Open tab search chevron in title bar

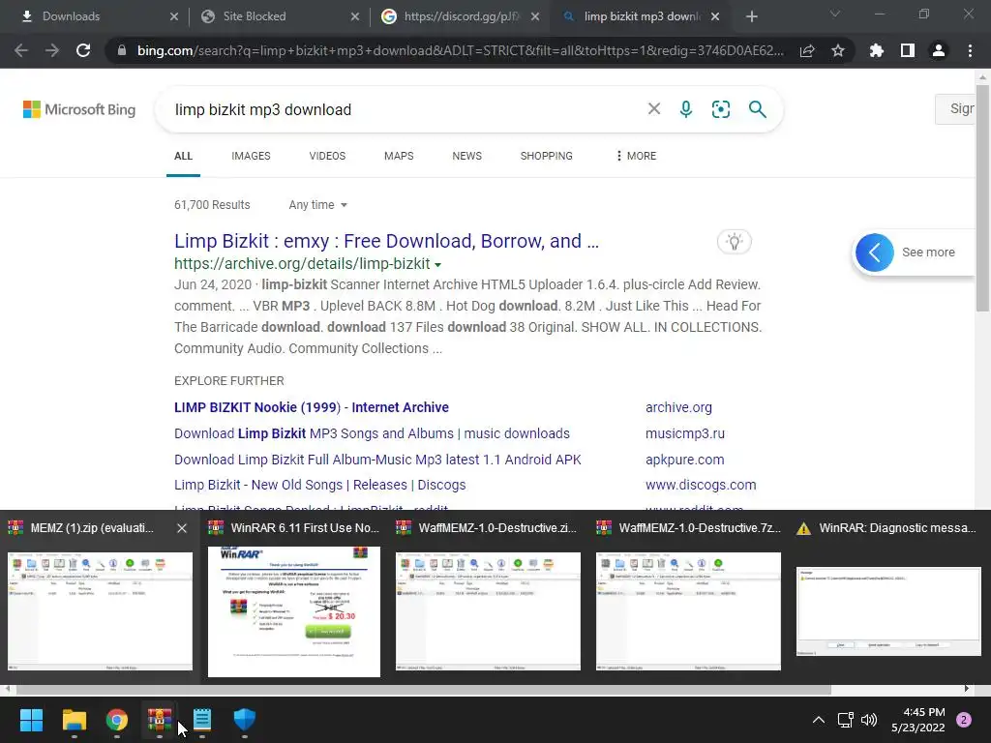pos(835,14)
